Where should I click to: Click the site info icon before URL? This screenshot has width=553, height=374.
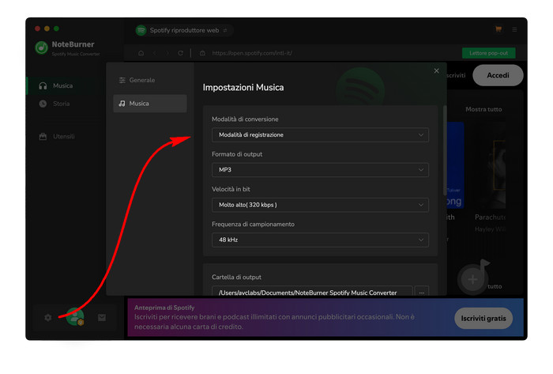(202, 53)
